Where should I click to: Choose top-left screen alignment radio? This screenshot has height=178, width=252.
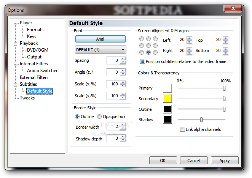[142, 39]
